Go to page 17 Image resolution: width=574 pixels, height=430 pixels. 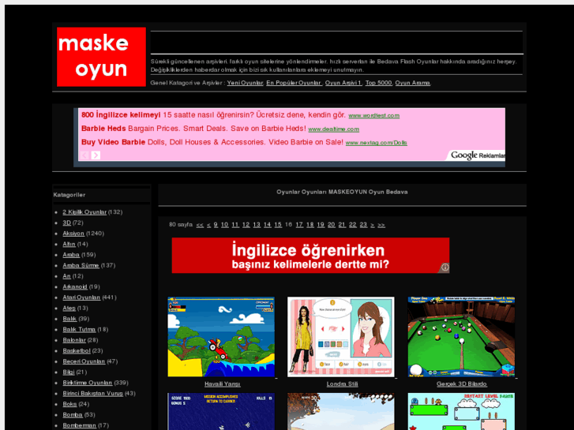coord(299,225)
